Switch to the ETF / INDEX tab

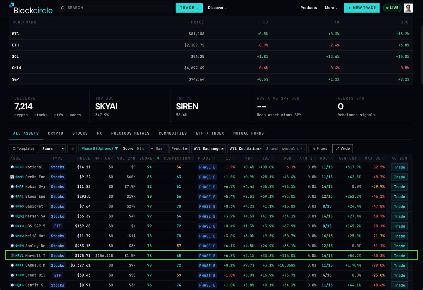tap(210, 134)
